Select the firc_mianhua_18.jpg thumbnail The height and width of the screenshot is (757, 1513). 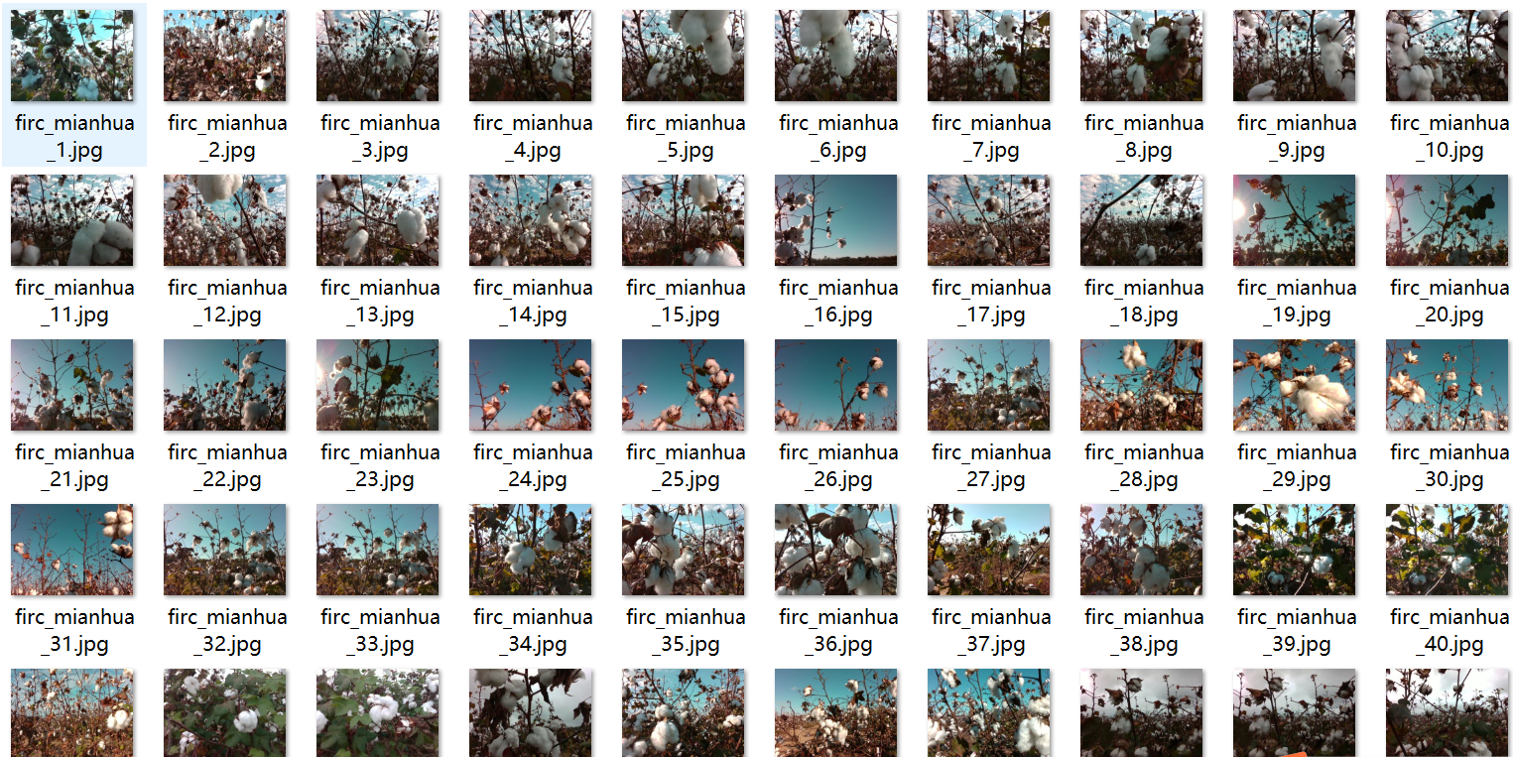point(1142,220)
